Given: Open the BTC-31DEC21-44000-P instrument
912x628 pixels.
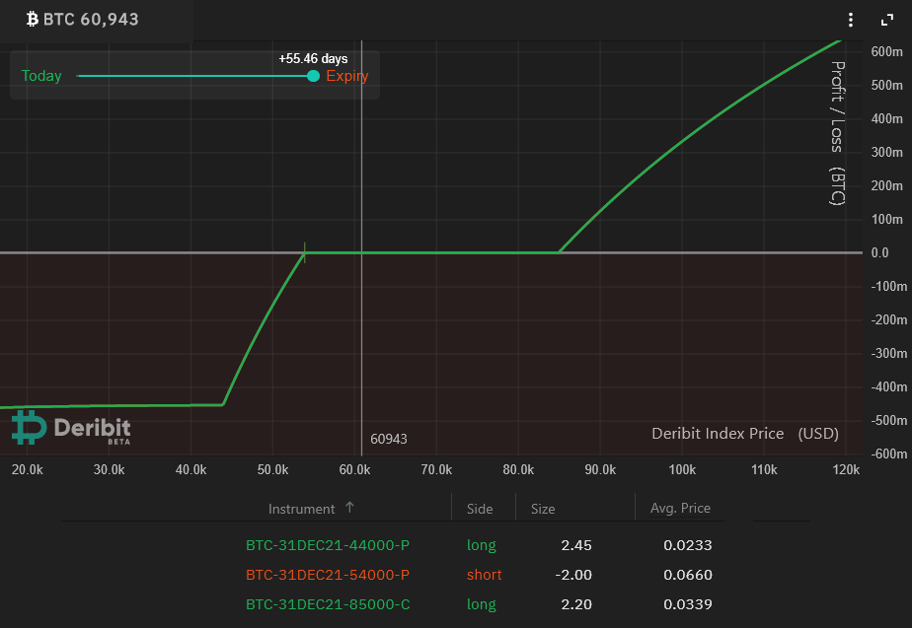Looking at the screenshot, I should 328,545.
